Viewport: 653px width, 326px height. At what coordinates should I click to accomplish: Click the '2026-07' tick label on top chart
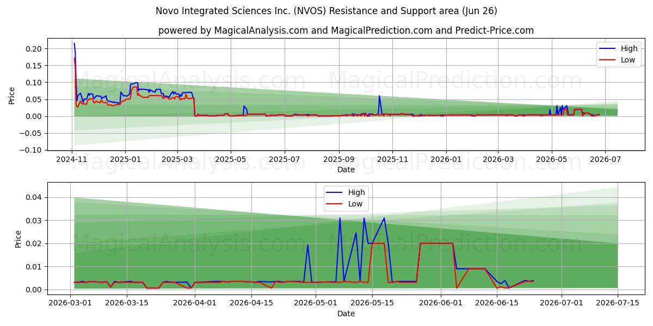point(605,159)
